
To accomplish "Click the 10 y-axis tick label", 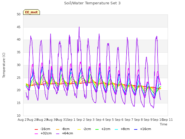I will tap(18, 116).
